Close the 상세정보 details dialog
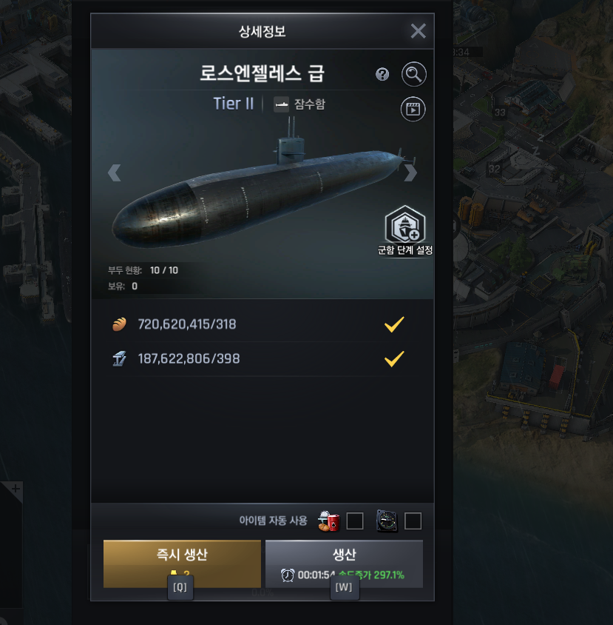The width and height of the screenshot is (613, 625). point(418,30)
